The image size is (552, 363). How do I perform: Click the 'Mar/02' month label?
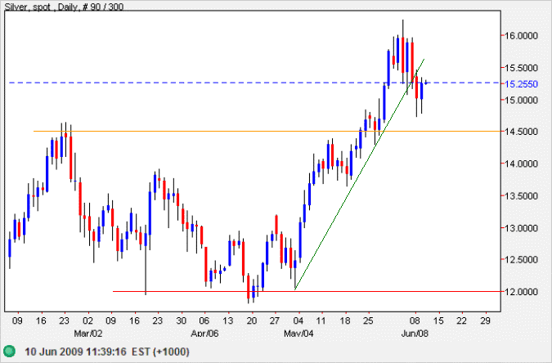pyautogui.click(x=88, y=333)
